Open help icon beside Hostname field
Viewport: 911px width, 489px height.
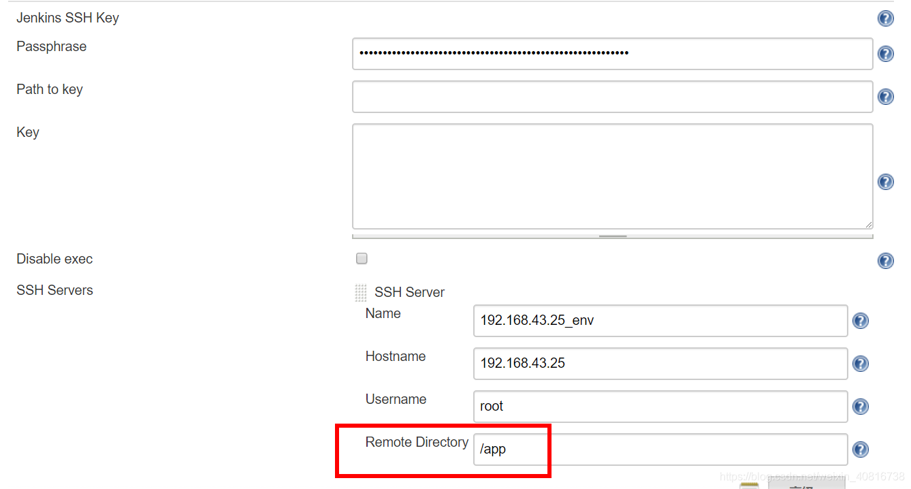point(860,364)
